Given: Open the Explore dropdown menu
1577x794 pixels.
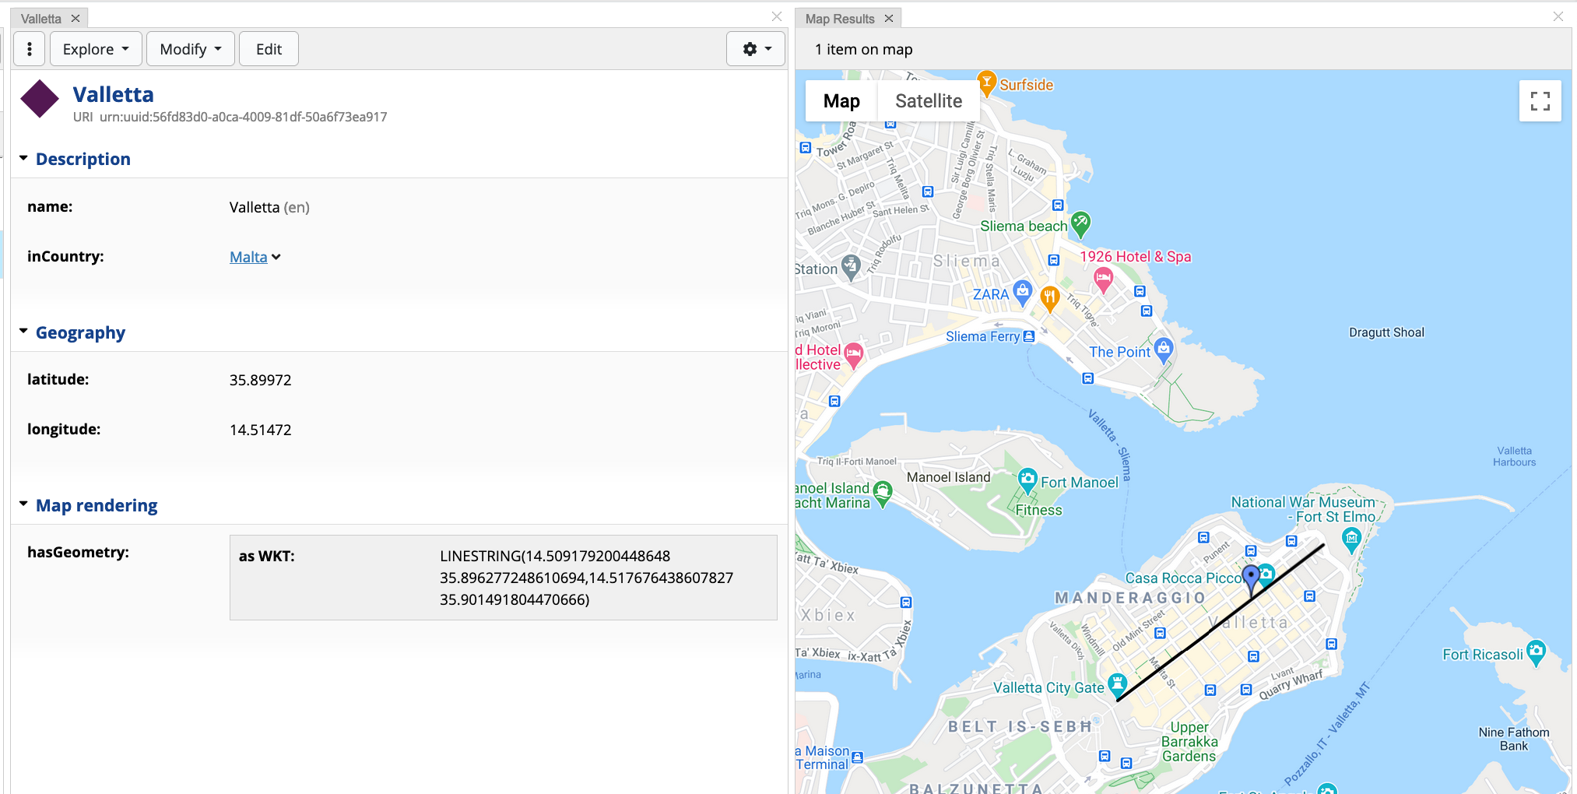Looking at the screenshot, I should click(x=96, y=49).
